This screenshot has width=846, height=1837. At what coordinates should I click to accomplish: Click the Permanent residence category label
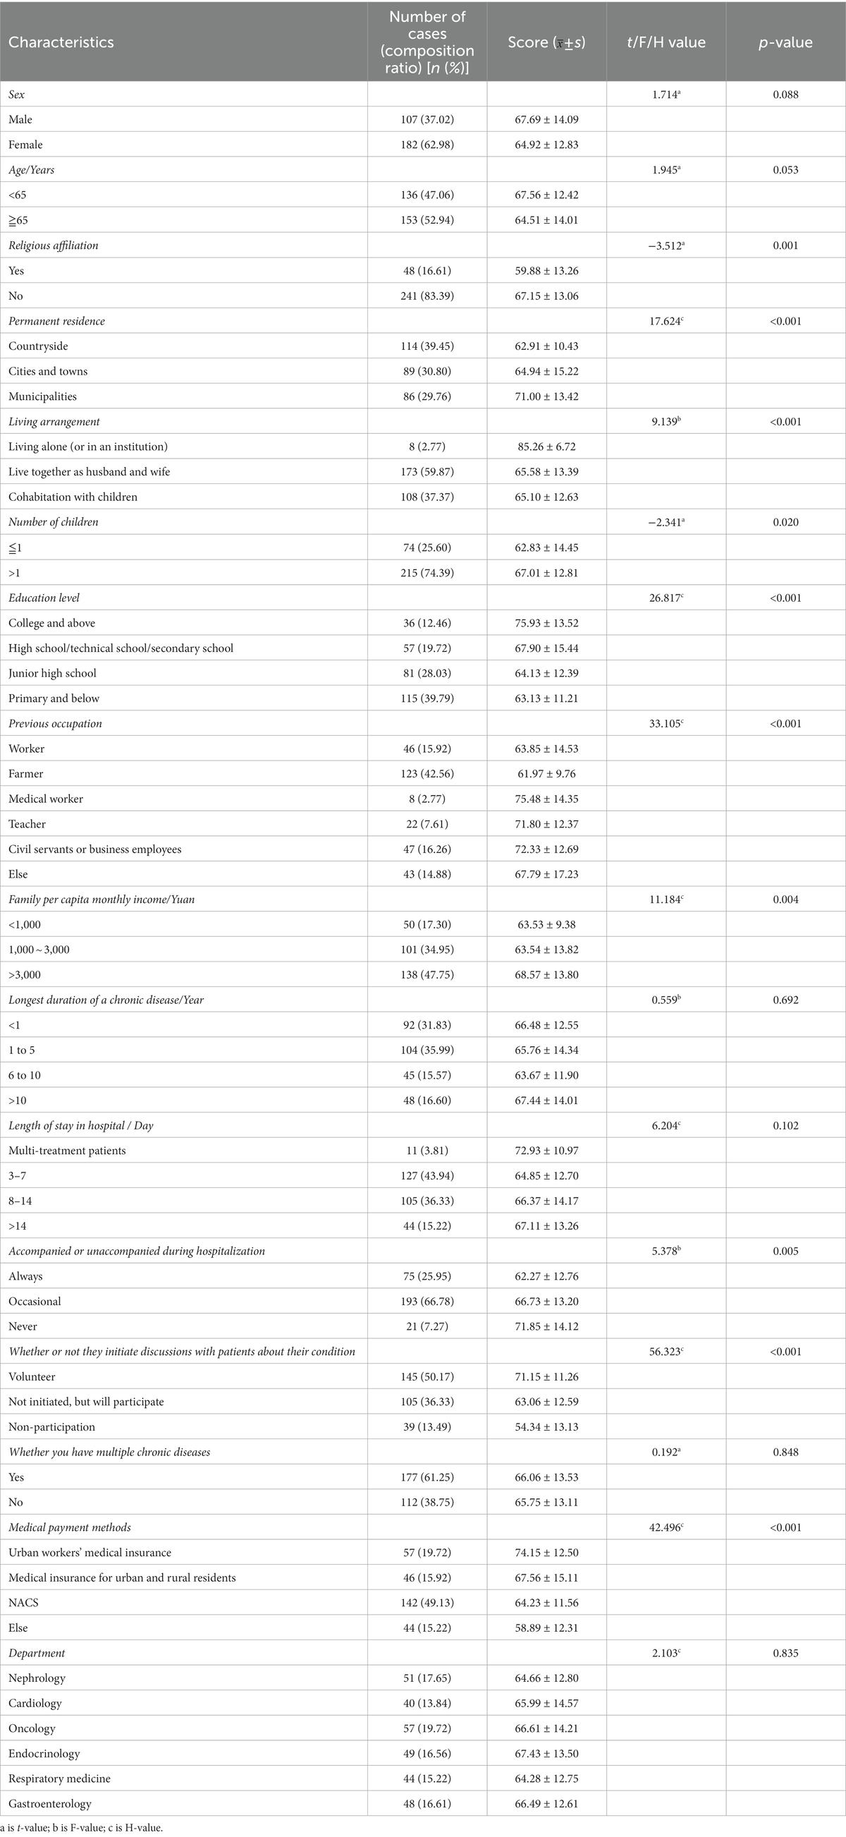[57, 321]
